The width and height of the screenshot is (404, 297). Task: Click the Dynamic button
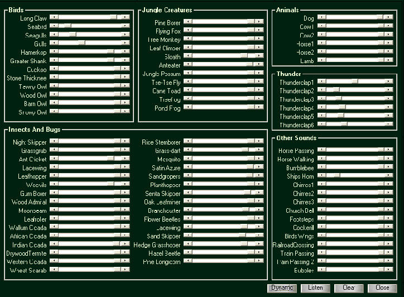(x=282, y=288)
